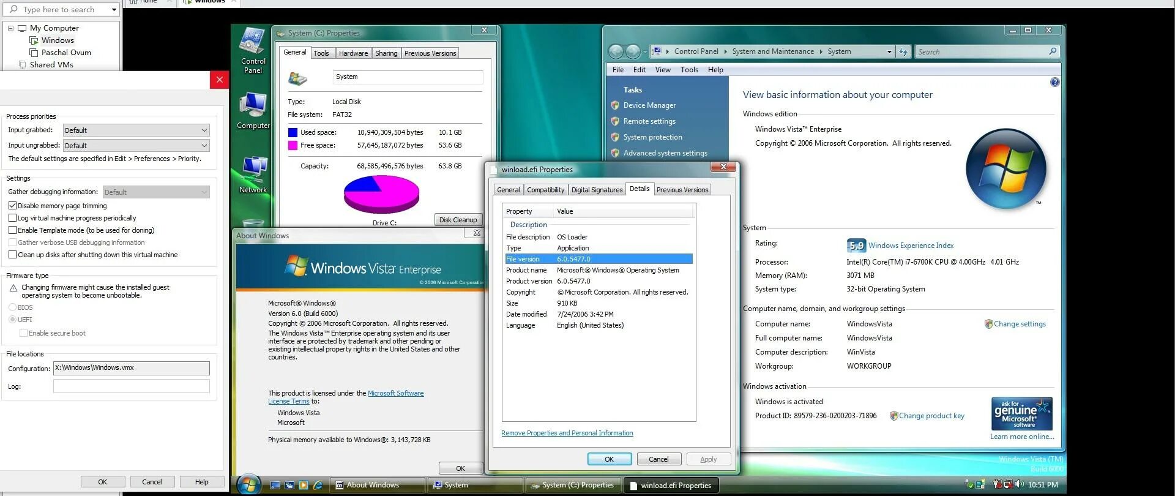This screenshot has width=1175, height=496.
Task: Click the search magnifier in host search box
Action: (x=13, y=9)
